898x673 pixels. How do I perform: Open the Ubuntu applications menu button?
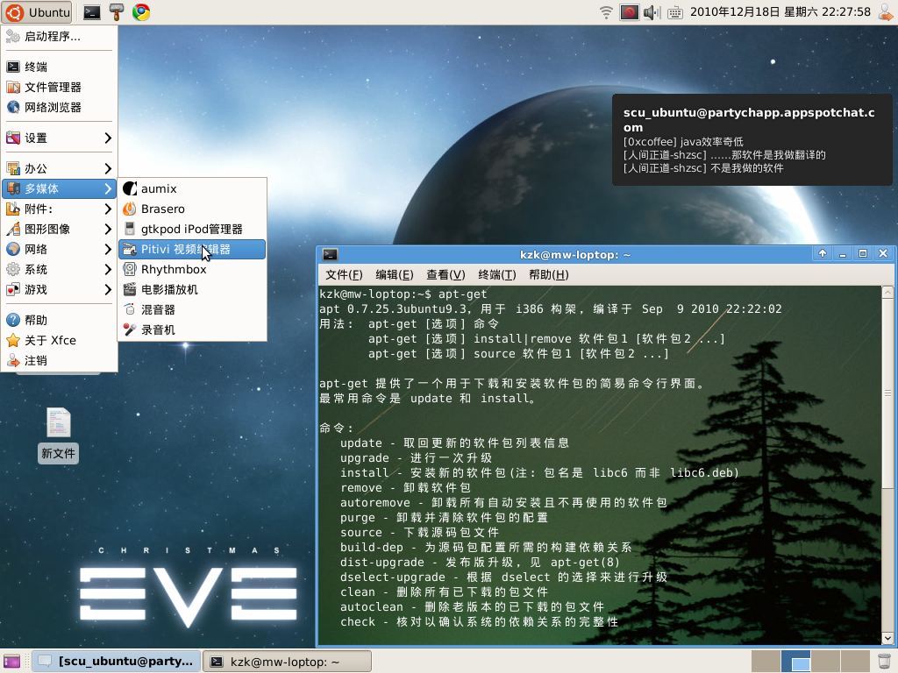(x=39, y=12)
